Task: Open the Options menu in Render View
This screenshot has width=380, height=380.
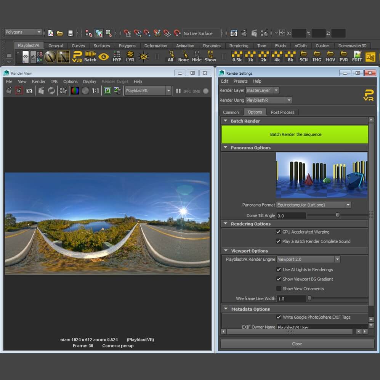Action: (x=70, y=82)
